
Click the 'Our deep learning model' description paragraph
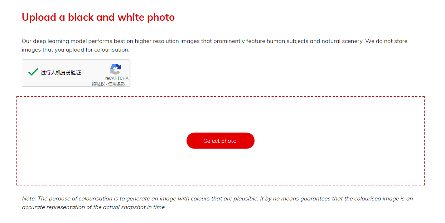[x=214, y=45]
